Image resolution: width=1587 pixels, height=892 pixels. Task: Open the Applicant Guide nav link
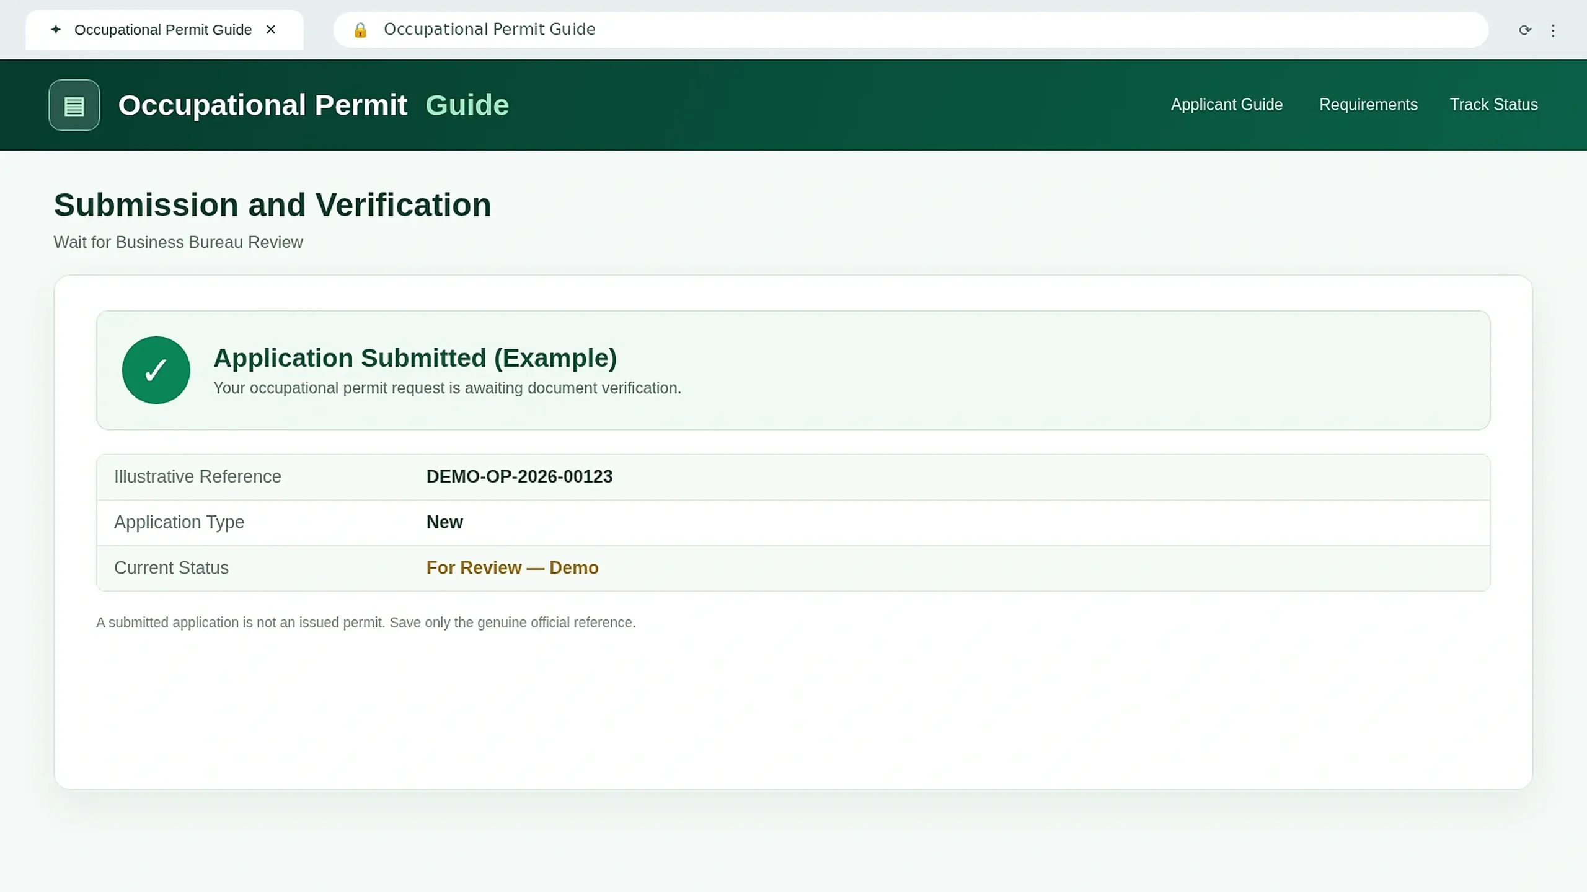point(1227,105)
